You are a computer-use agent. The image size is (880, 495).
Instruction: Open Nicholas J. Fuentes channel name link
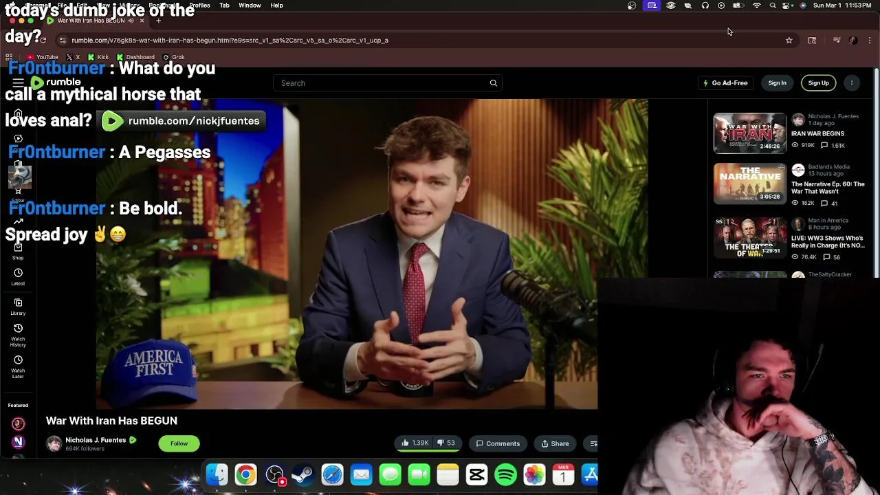pos(96,440)
